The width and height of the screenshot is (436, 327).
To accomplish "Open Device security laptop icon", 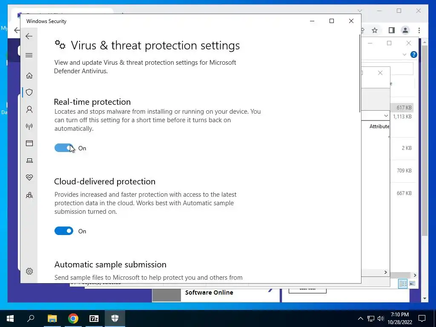I will (x=29, y=161).
